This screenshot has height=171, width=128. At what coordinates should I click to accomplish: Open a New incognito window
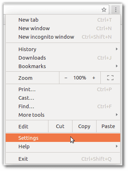pyautogui.click(x=63, y=37)
